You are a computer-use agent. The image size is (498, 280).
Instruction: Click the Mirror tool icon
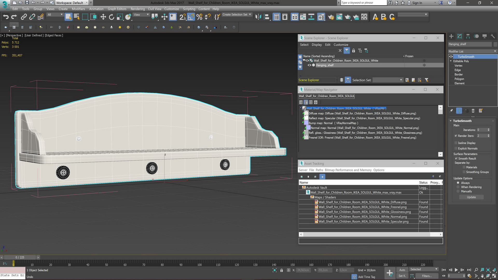point(258,17)
